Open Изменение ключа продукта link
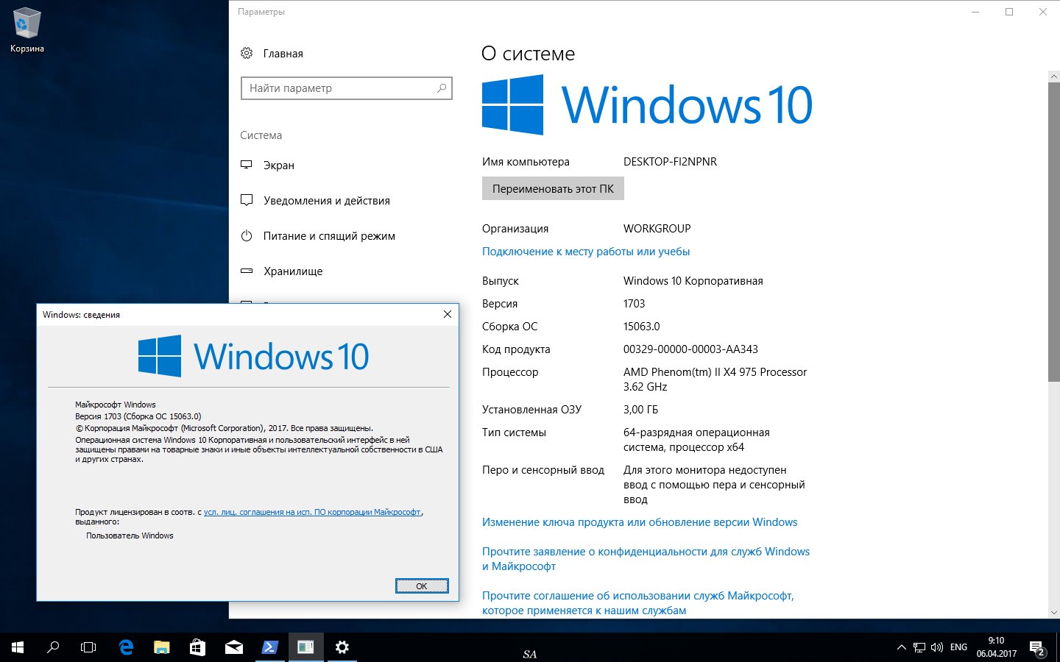Image resolution: width=1060 pixels, height=662 pixels. [640, 522]
